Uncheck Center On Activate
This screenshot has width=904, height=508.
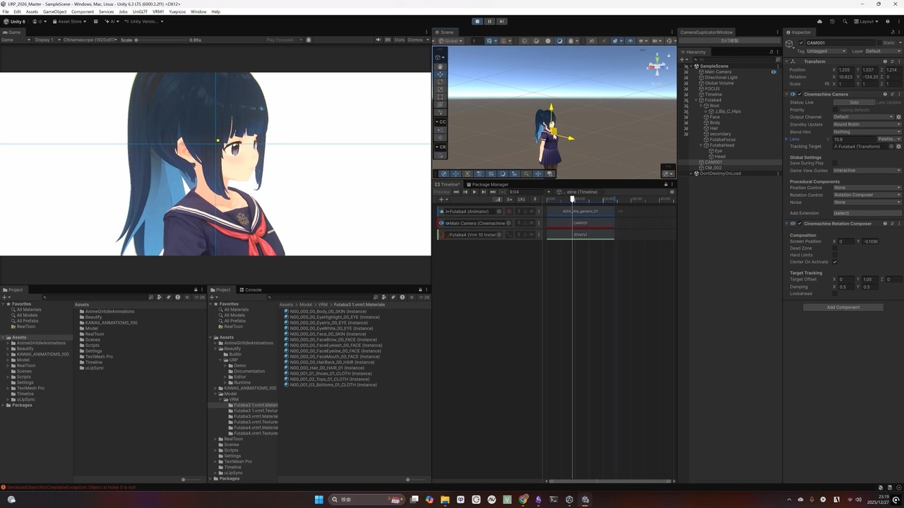(x=835, y=262)
